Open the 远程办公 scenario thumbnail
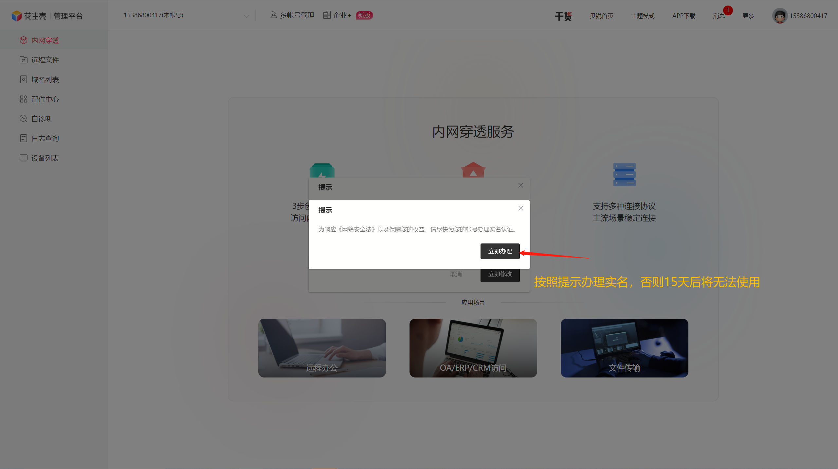This screenshot has height=469, width=838. pyautogui.click(x=322, y=348)
